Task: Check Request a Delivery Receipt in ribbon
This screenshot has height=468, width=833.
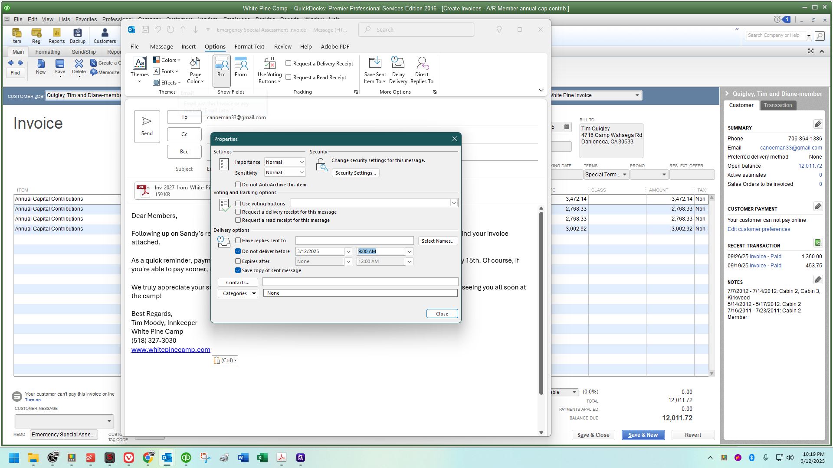Action: coord(288,63)
